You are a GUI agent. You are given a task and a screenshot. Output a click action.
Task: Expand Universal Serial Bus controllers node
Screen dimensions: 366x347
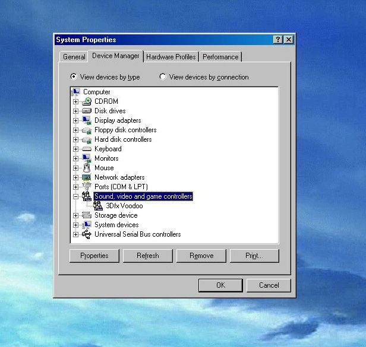click(75, 235)
